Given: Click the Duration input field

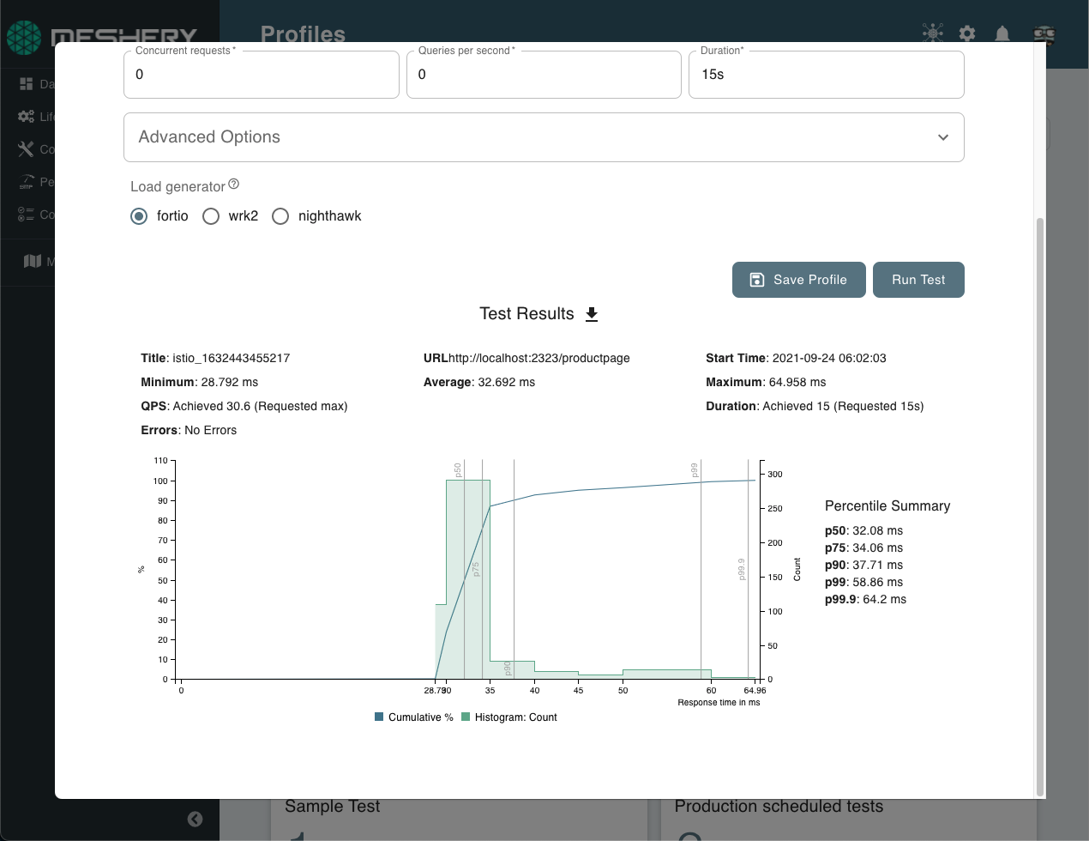Looking at the screenshot, I should [826, 75].
